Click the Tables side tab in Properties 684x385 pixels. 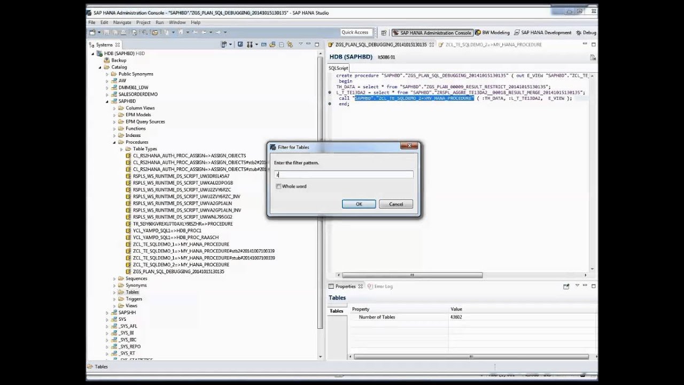[x=337, y=311]
